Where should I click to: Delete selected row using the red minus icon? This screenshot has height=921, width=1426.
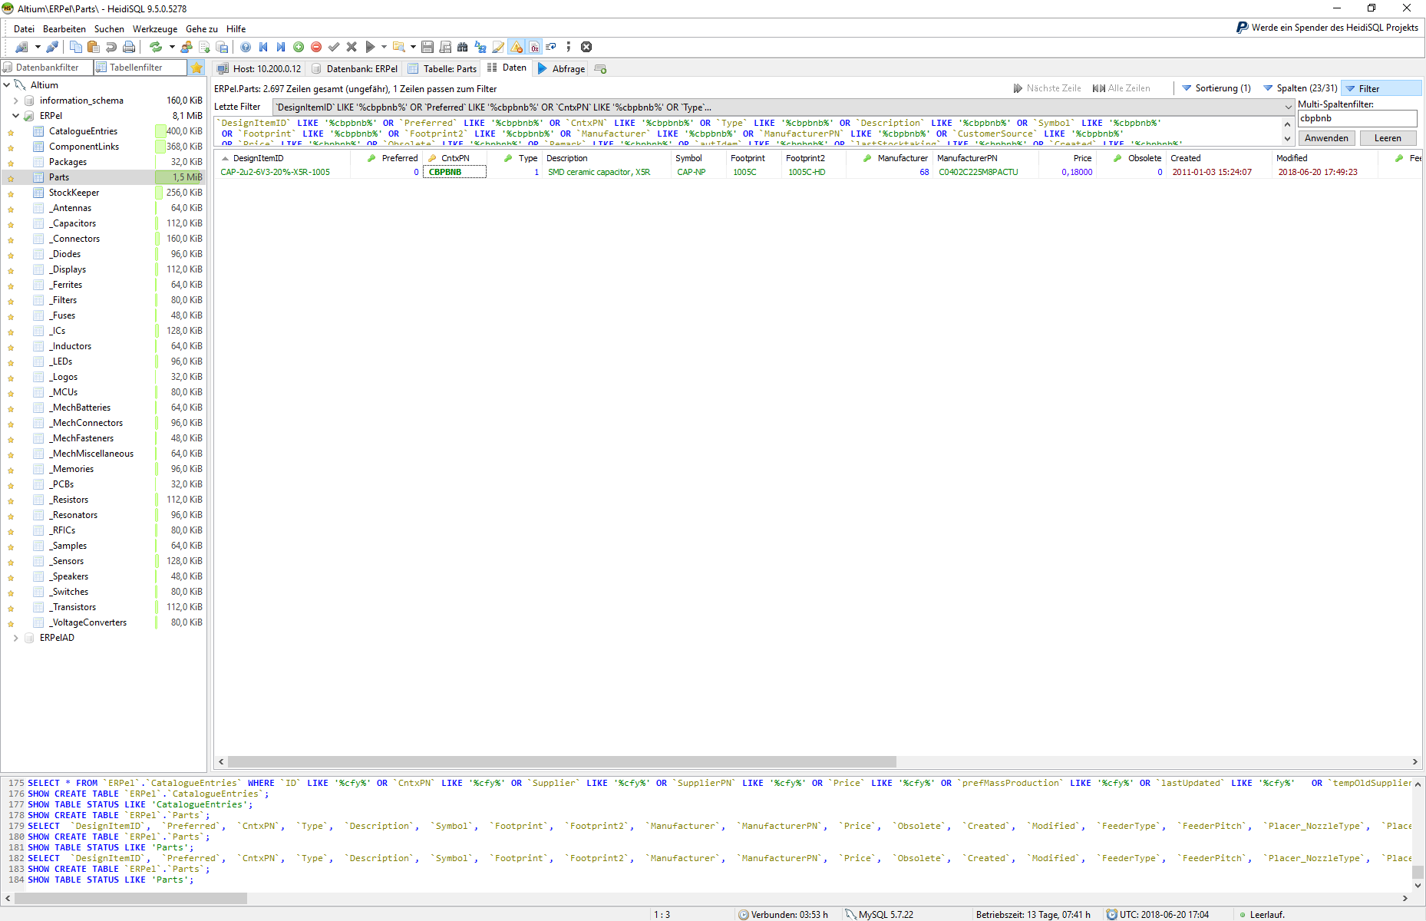(x=315, y=47)
